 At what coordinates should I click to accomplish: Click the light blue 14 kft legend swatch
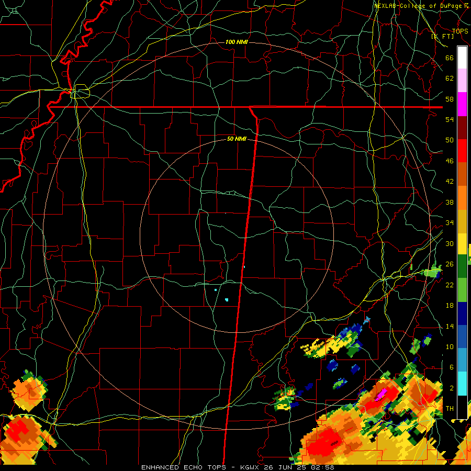(462, 360)
